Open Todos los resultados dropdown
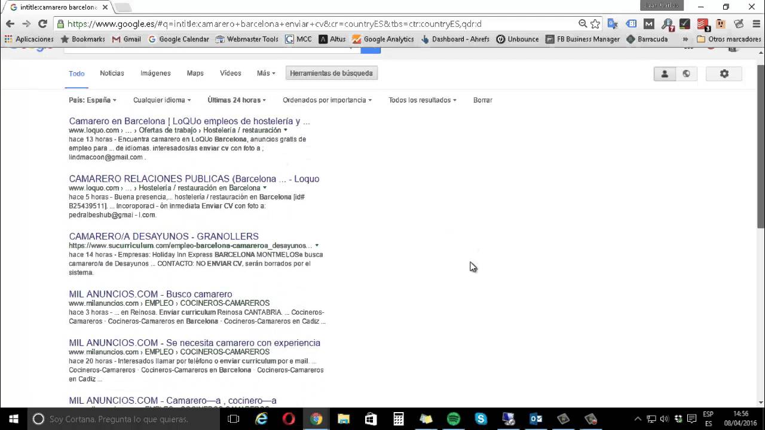This screenshot has width=765, height=430. coord(423,100)
